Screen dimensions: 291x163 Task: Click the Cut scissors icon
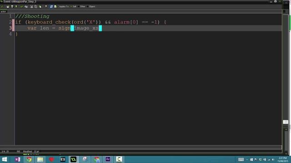31,6
